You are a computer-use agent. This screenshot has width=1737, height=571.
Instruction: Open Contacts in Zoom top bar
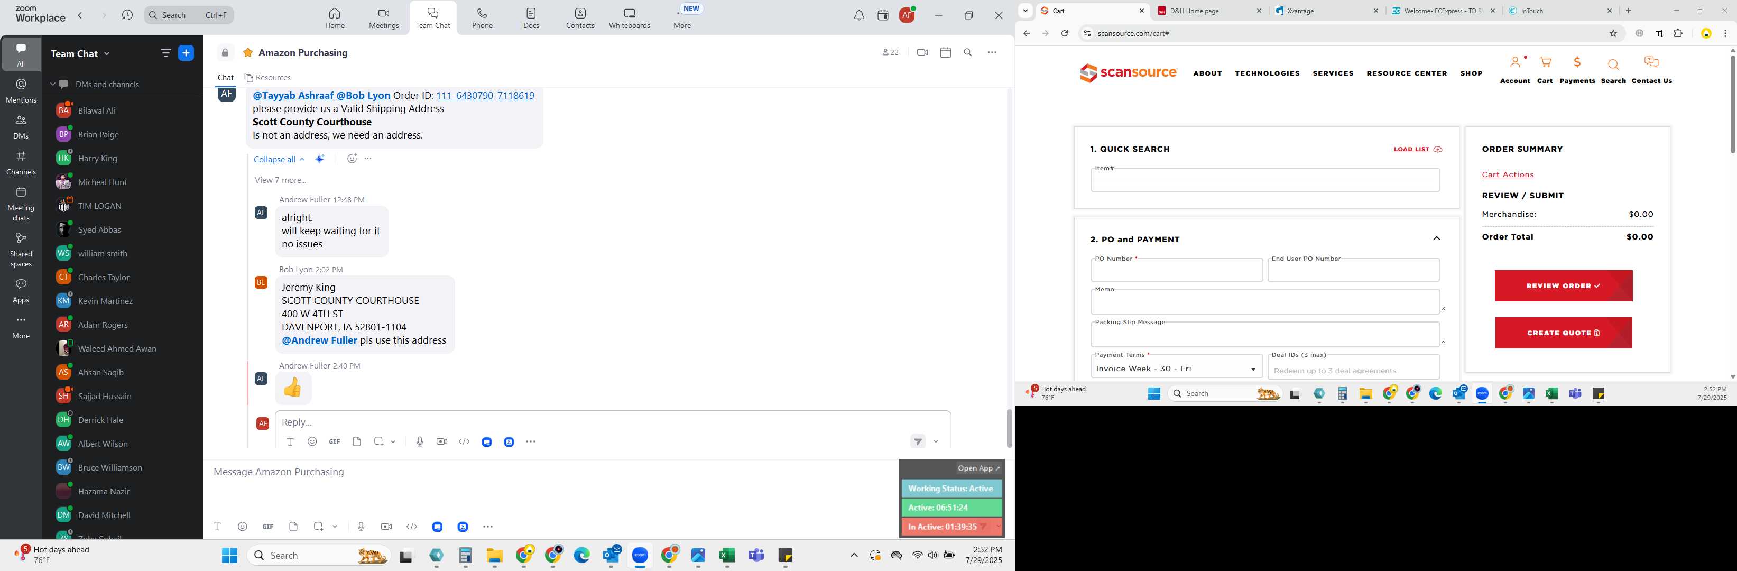[580, 18]
